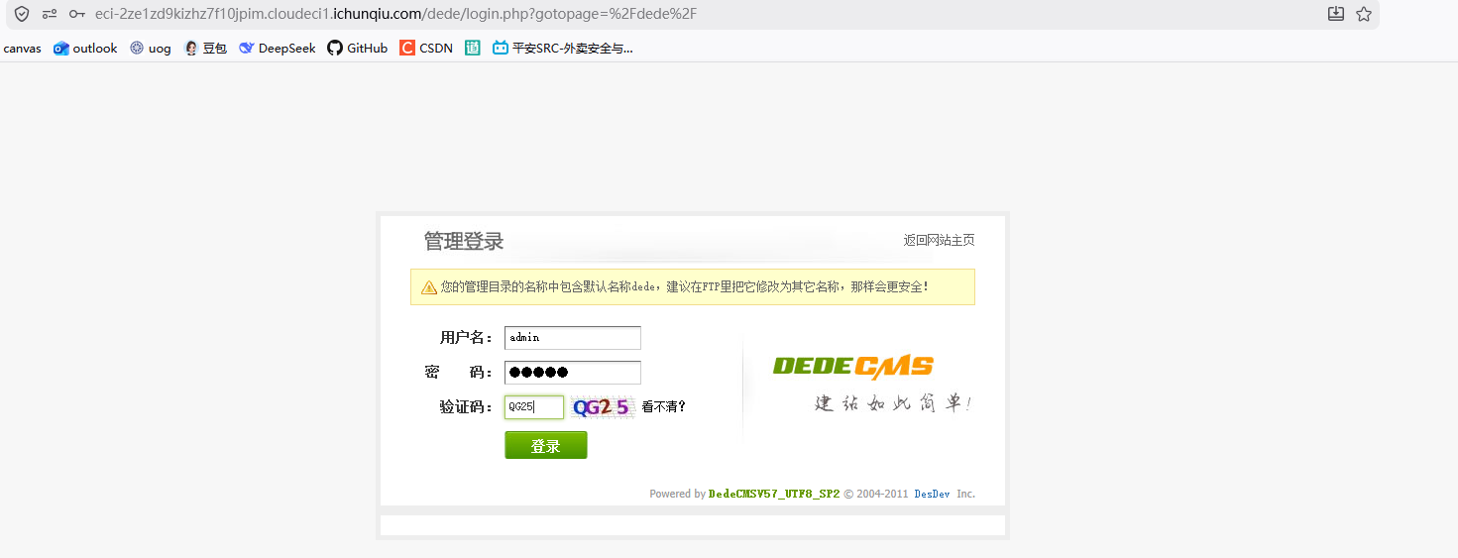Screen dimensions: 1458x558
Task: Bookmark this page with star icon
Action: (x=1364, y=14)
